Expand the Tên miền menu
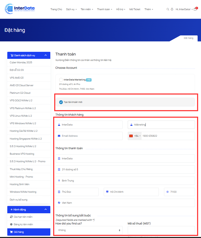 [87, 9]
